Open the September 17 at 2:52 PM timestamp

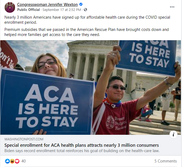[62, 10]
